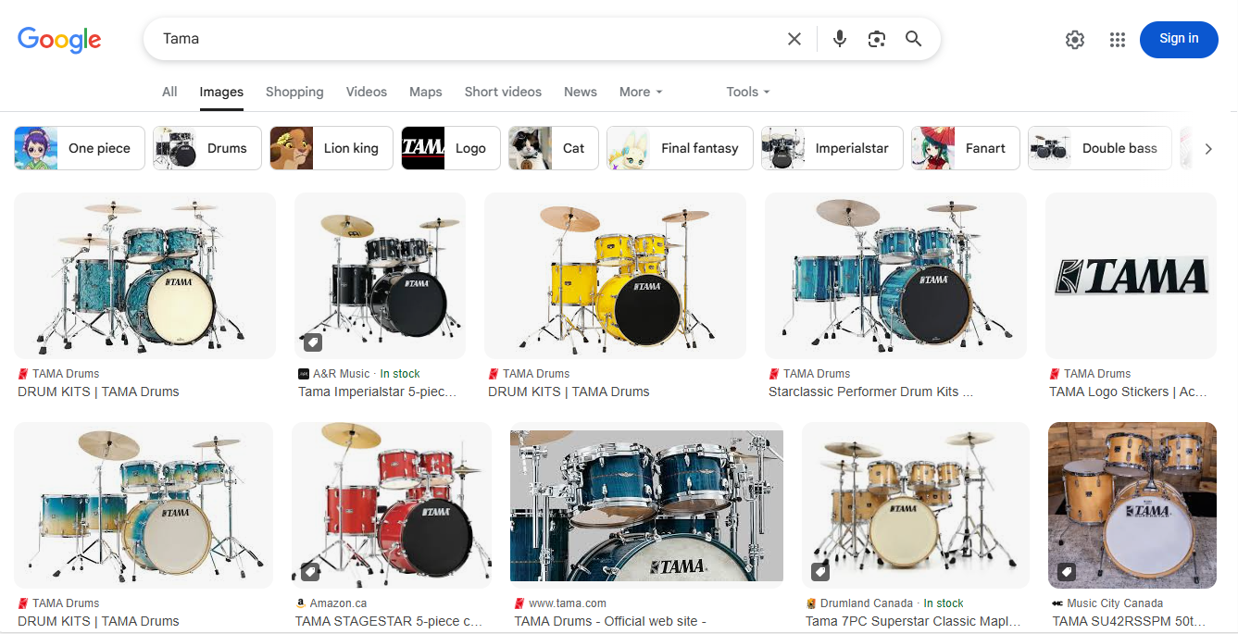Click the Drumland Canada favicon
The image size is (1238, 634).
pos(811,603)
